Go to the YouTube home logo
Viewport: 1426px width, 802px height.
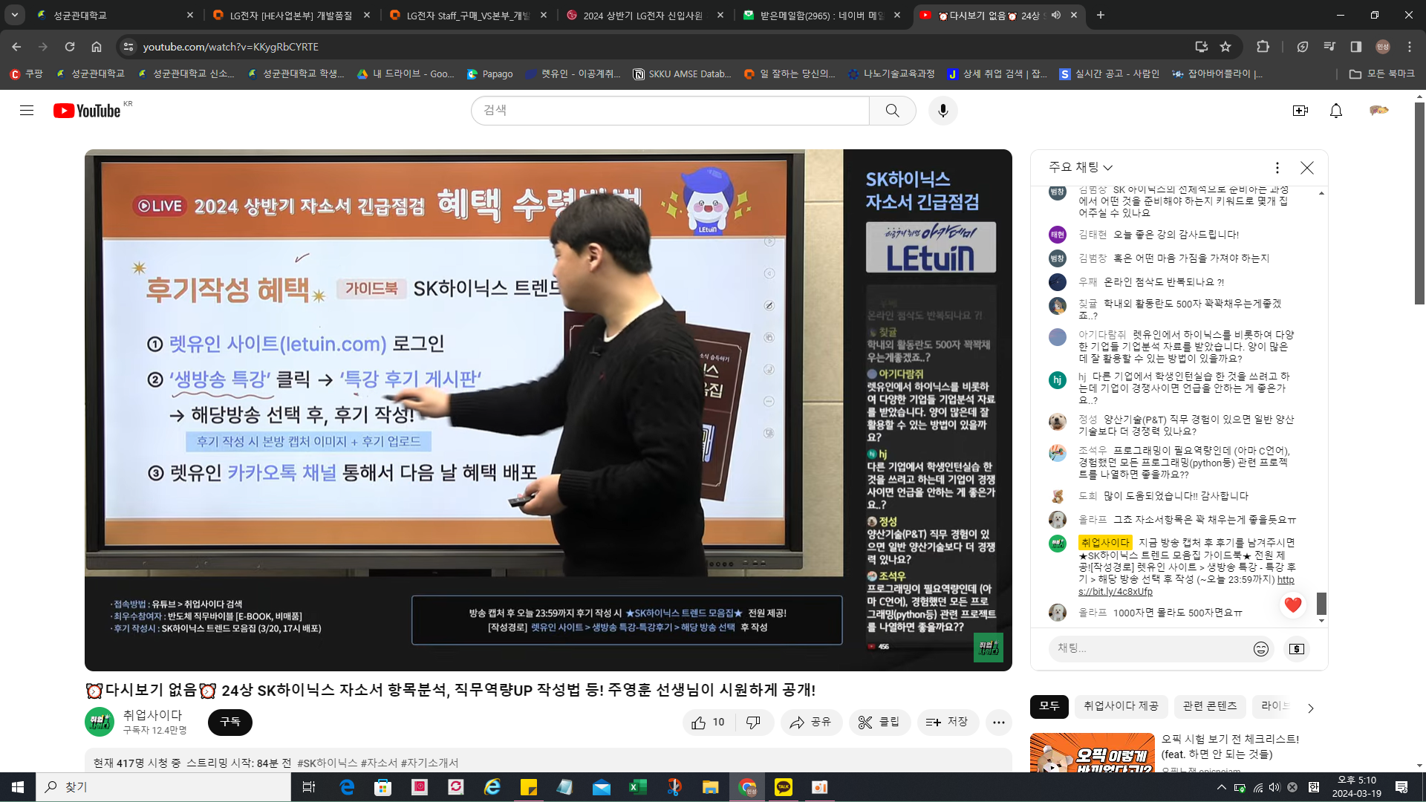(x=87, y=111)
